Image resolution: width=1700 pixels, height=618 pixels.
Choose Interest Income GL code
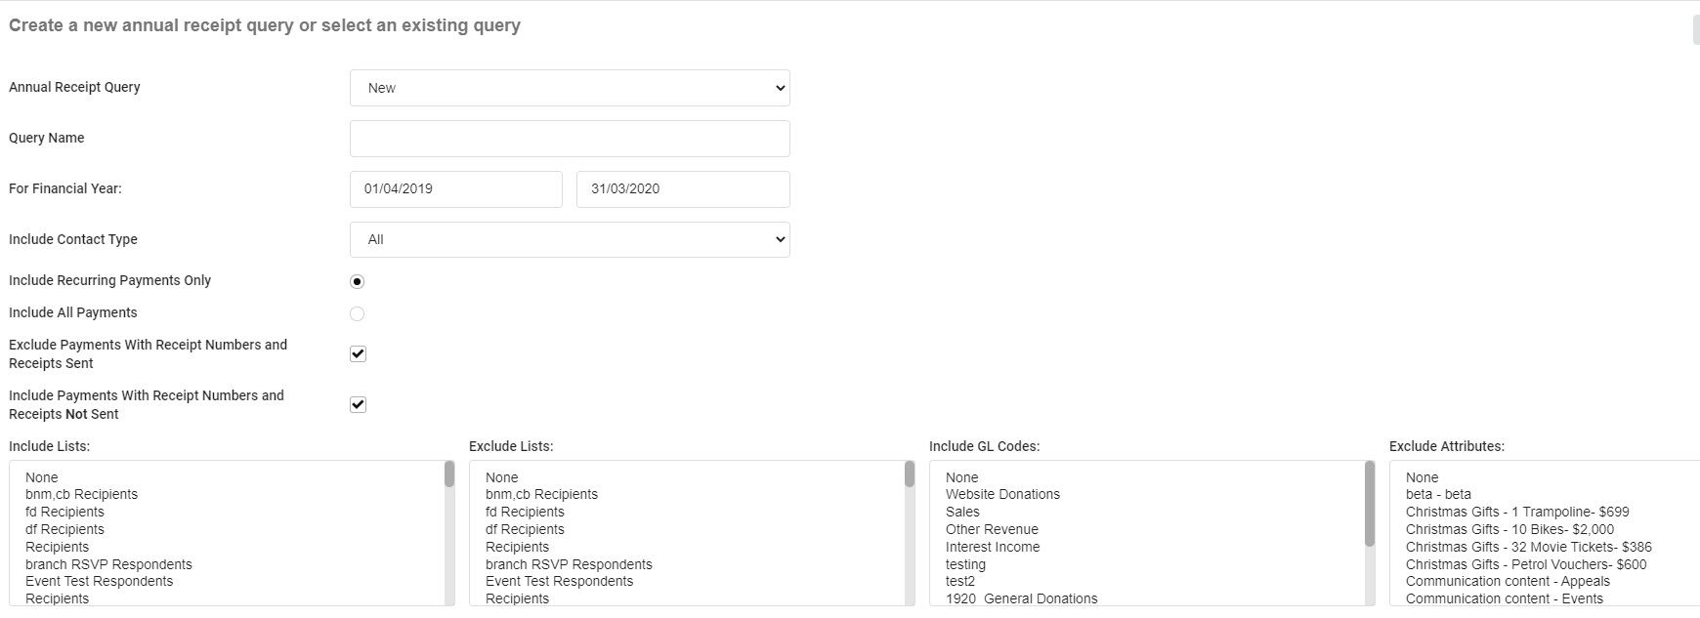[992, 547]
